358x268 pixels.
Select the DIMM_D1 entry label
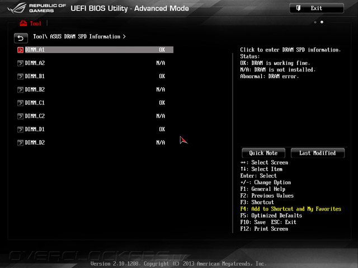point(35,129)
